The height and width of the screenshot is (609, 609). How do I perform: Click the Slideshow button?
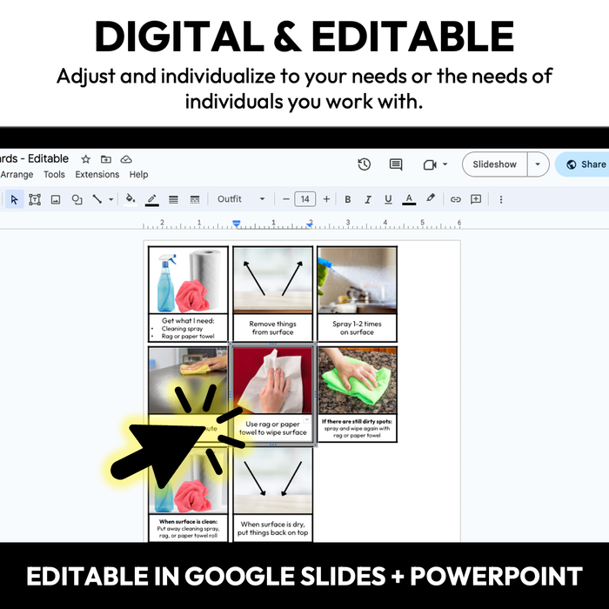(494, 164)
